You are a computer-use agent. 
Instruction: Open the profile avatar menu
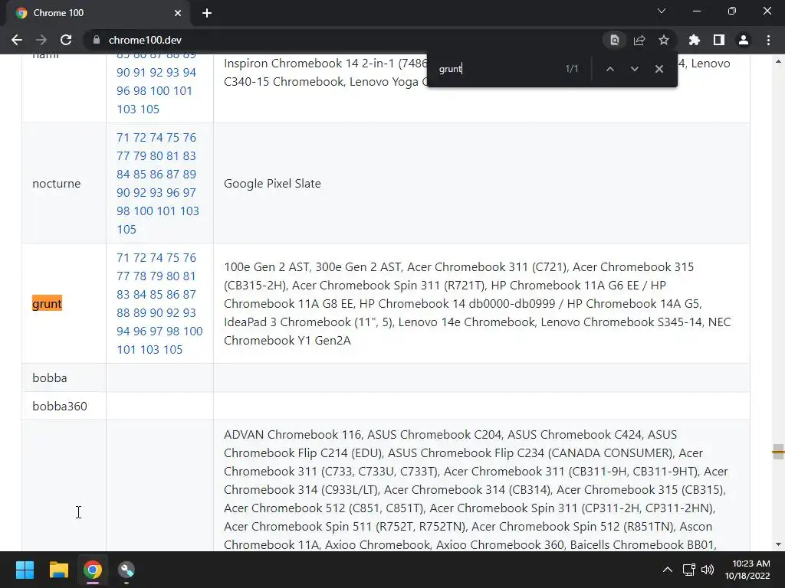coord(743,40)
